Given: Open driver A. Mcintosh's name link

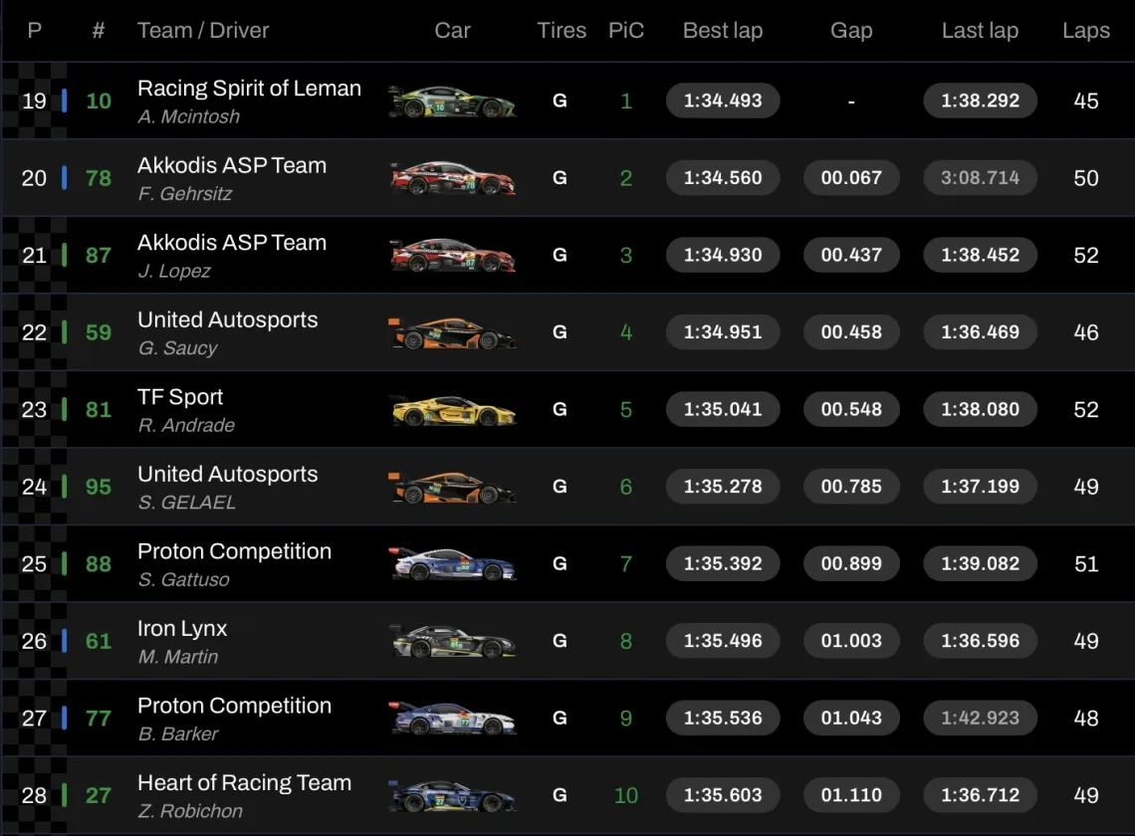Looking at the screenshot, I should click(x=188, y=116).
